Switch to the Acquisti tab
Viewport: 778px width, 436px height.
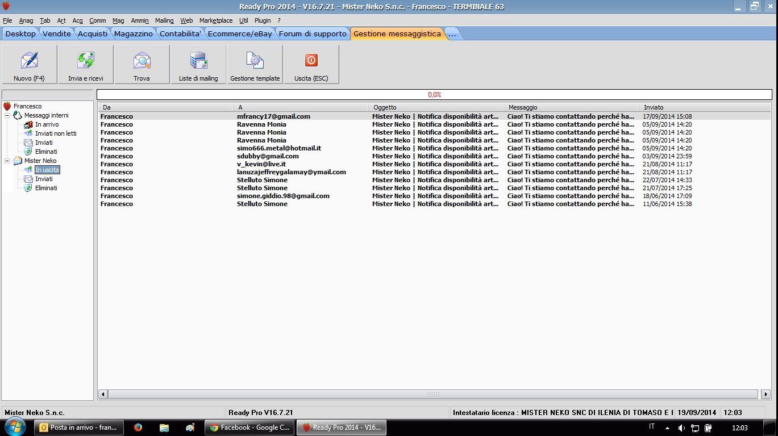93,33
